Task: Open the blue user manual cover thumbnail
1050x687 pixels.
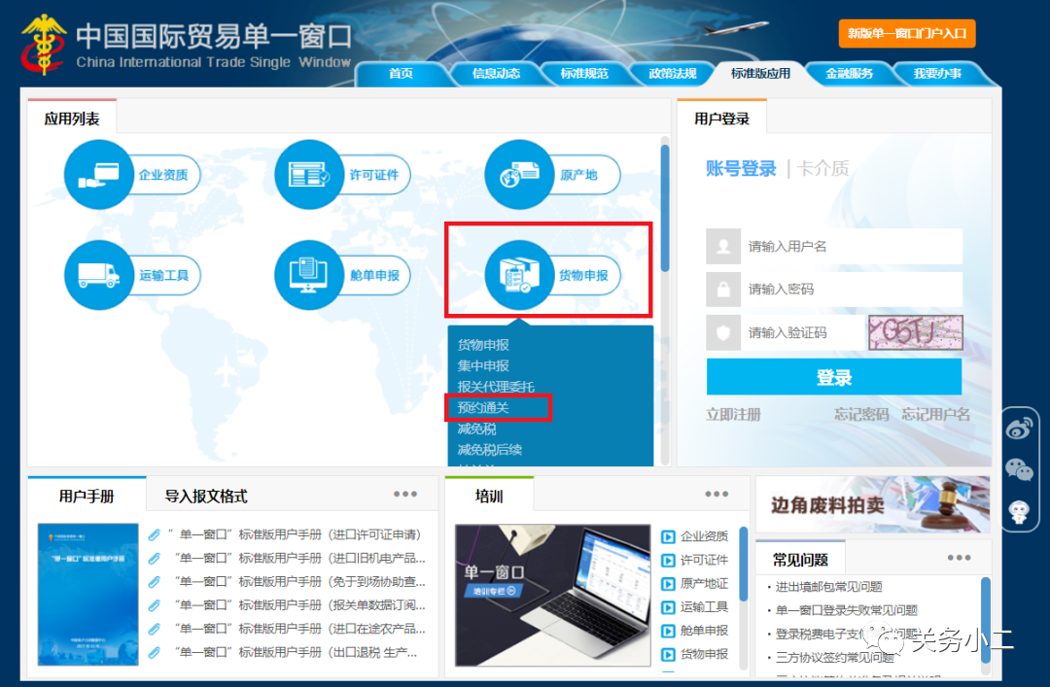Action: [x=87, y=595]
